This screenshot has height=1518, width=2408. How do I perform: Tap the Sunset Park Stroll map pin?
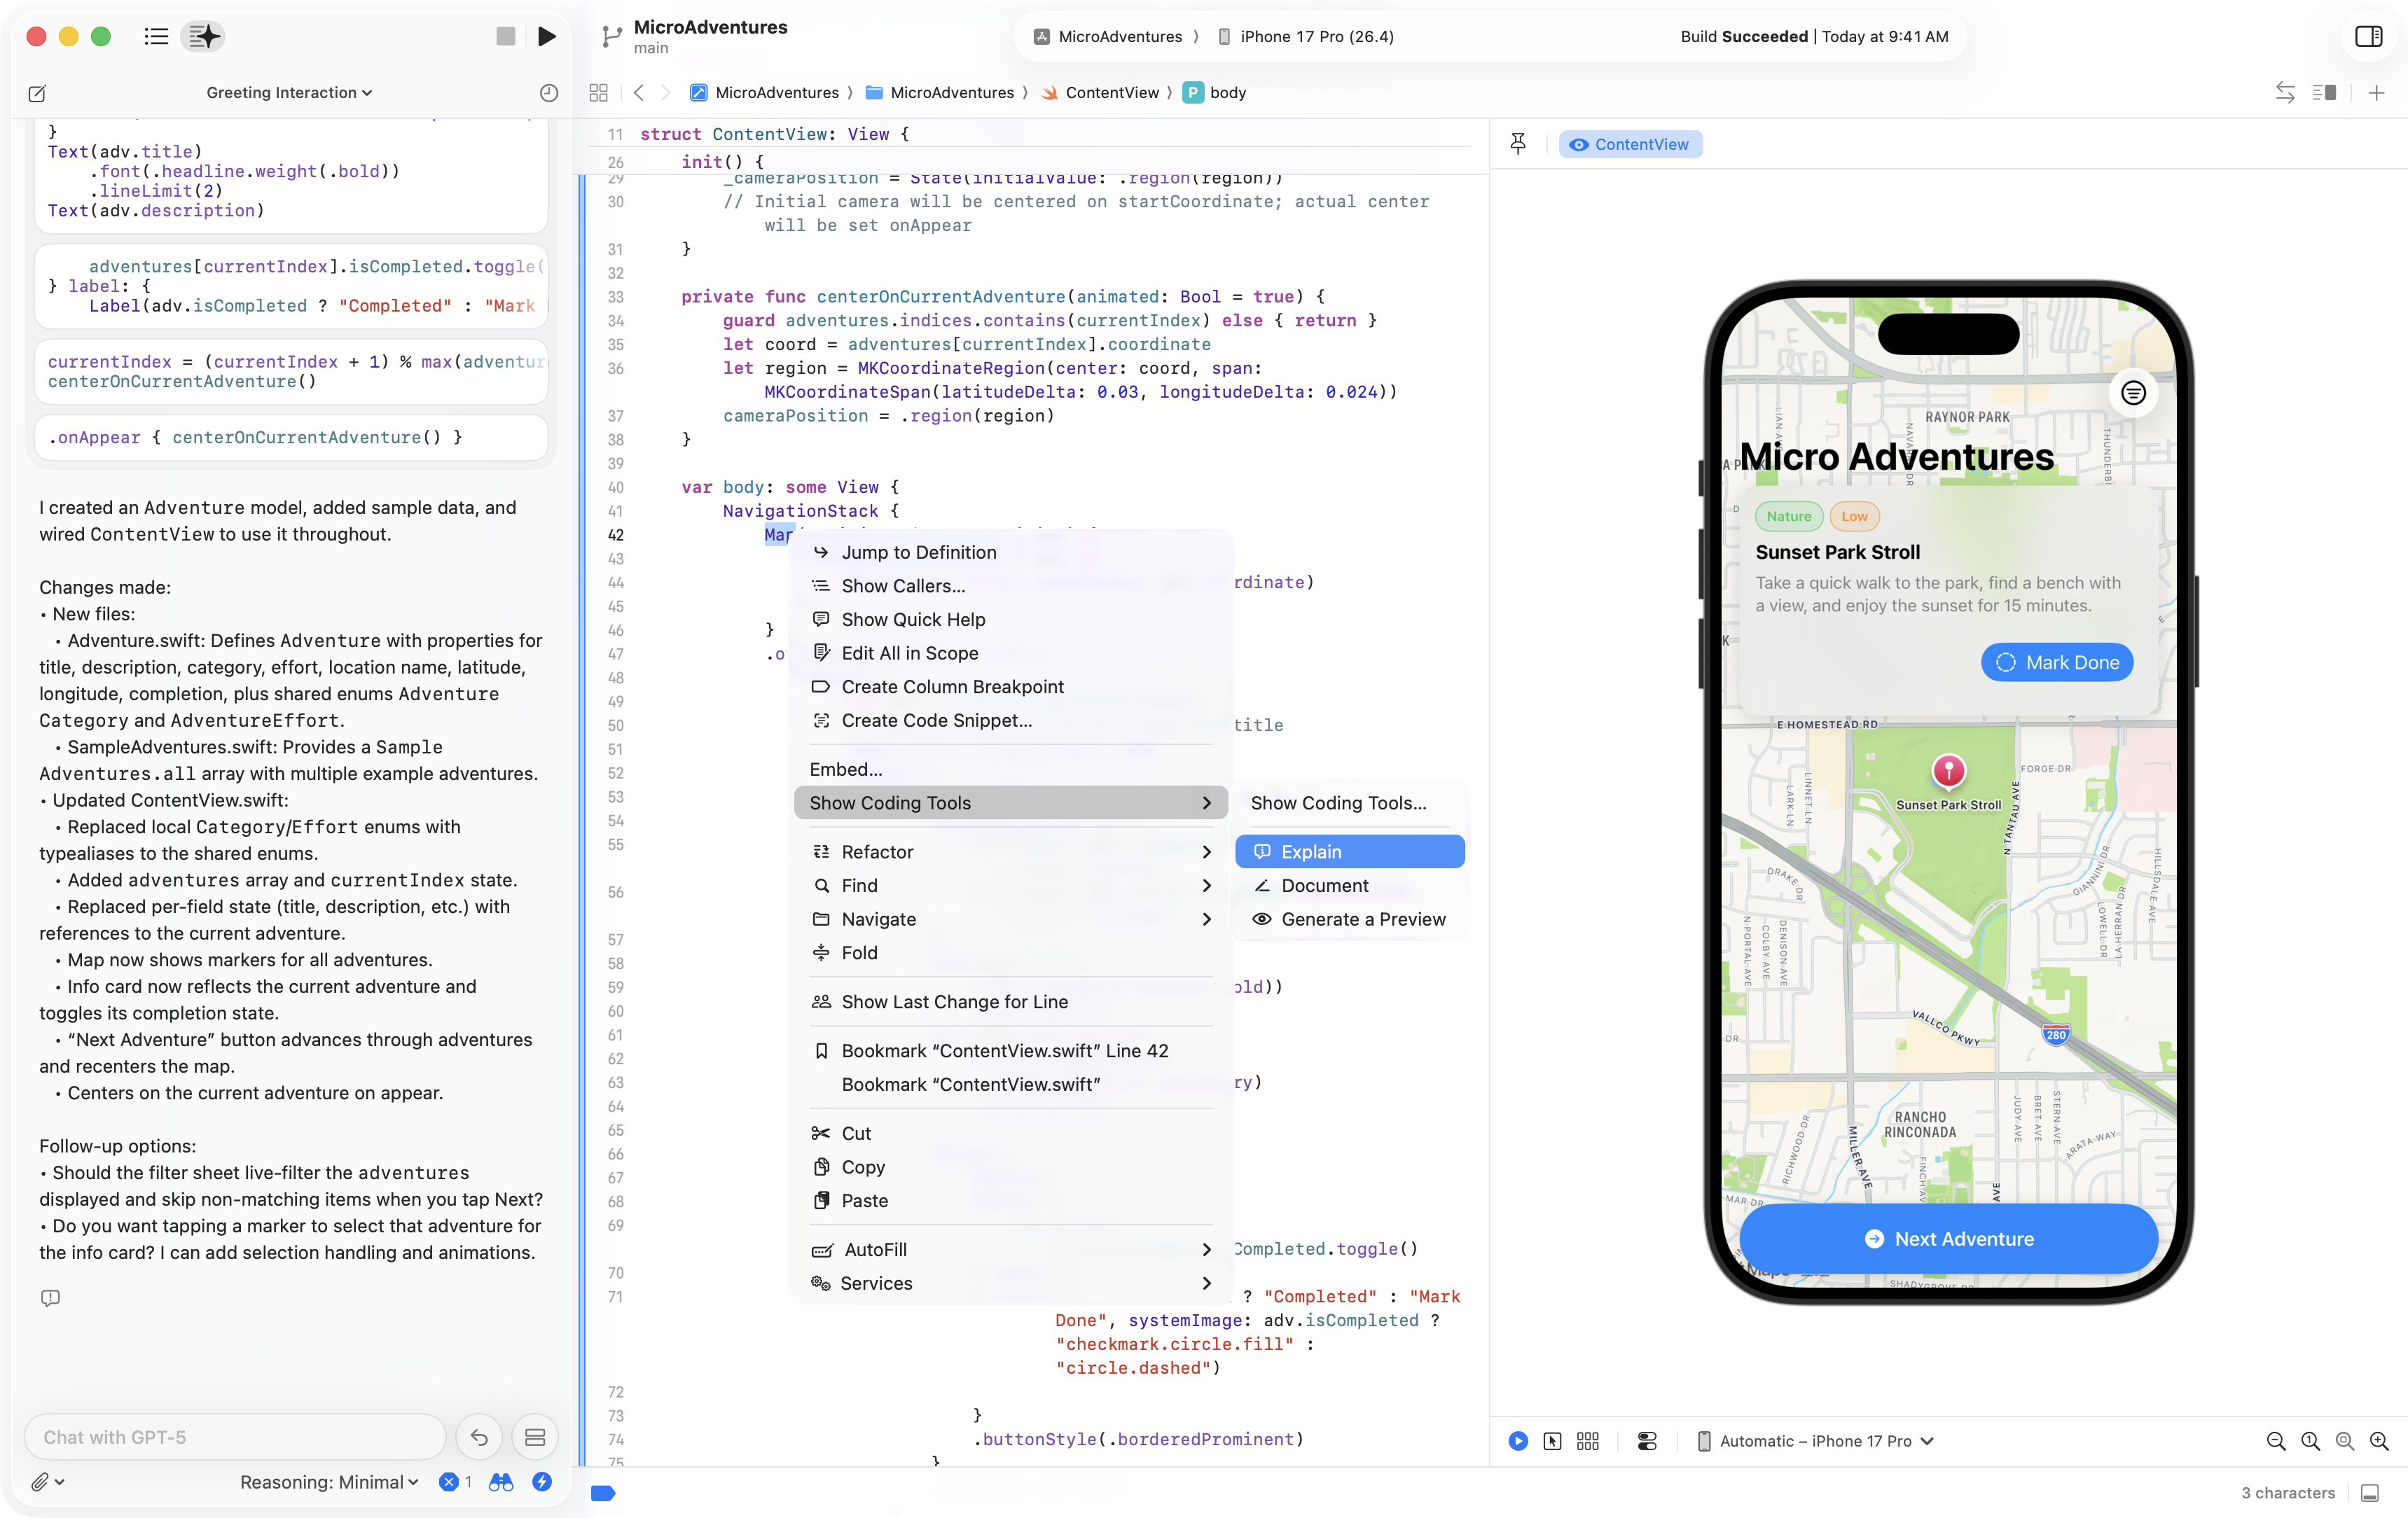click(1948, 771)
